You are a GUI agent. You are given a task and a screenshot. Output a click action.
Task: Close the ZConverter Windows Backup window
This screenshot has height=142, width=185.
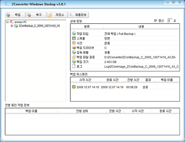(180, 2)
